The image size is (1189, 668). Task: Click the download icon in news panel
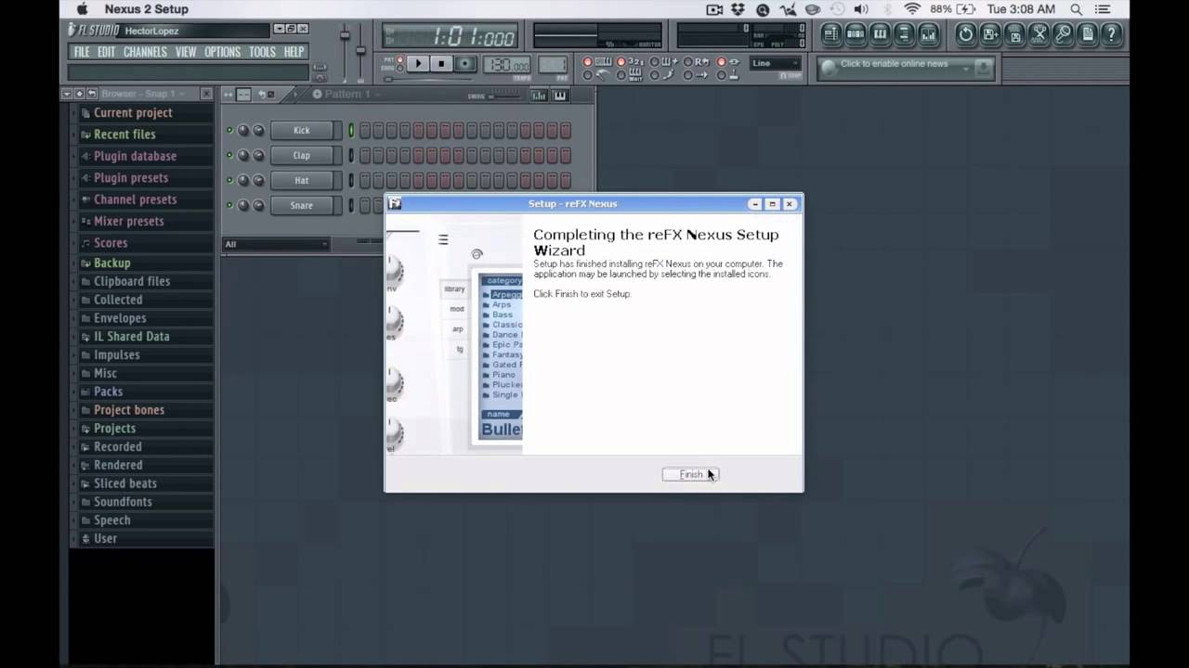pos(983,68)
